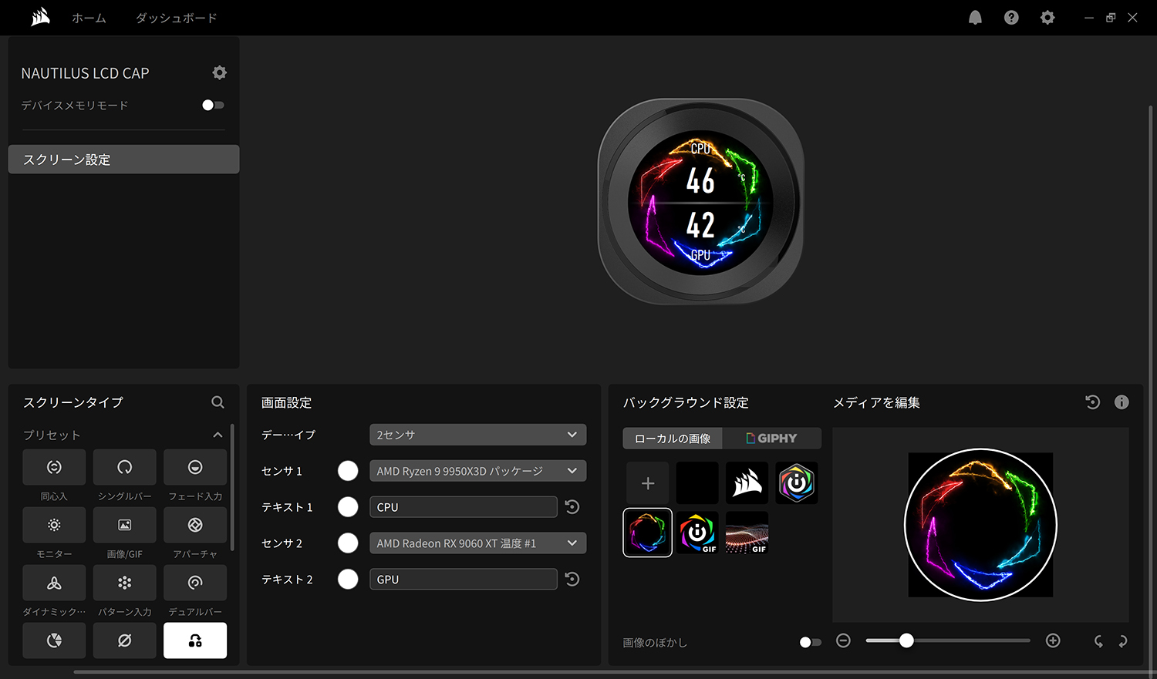Add a new local image with the plus button

(648, 483)
